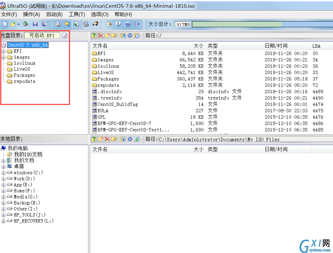The image size is (333, 253).
Task: Sort disc files by 类型 column
Action: click(230, 46)
